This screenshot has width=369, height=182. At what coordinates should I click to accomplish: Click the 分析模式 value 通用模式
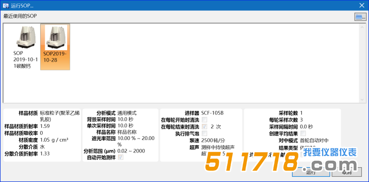[127, 113]
